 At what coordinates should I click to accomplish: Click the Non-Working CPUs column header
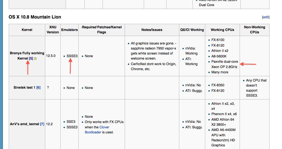point(254,30)
